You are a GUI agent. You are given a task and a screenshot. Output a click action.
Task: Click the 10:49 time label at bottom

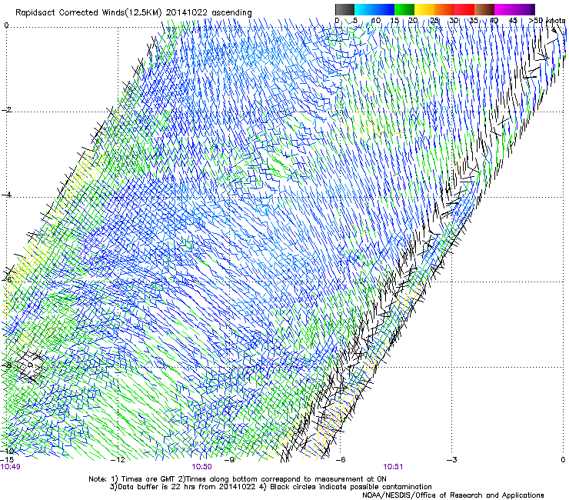coord(11,467)
